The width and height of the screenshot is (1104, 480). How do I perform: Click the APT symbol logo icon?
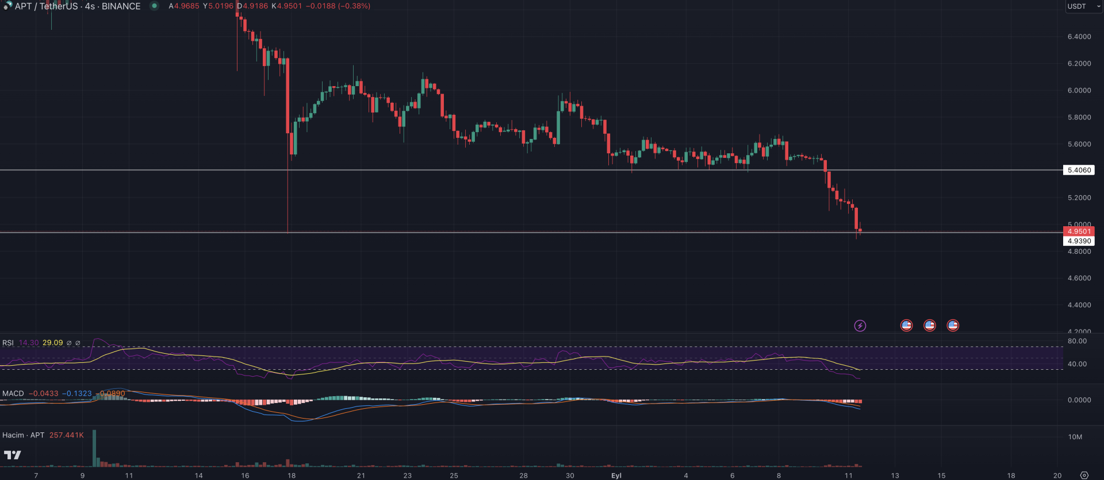[7, 6]
